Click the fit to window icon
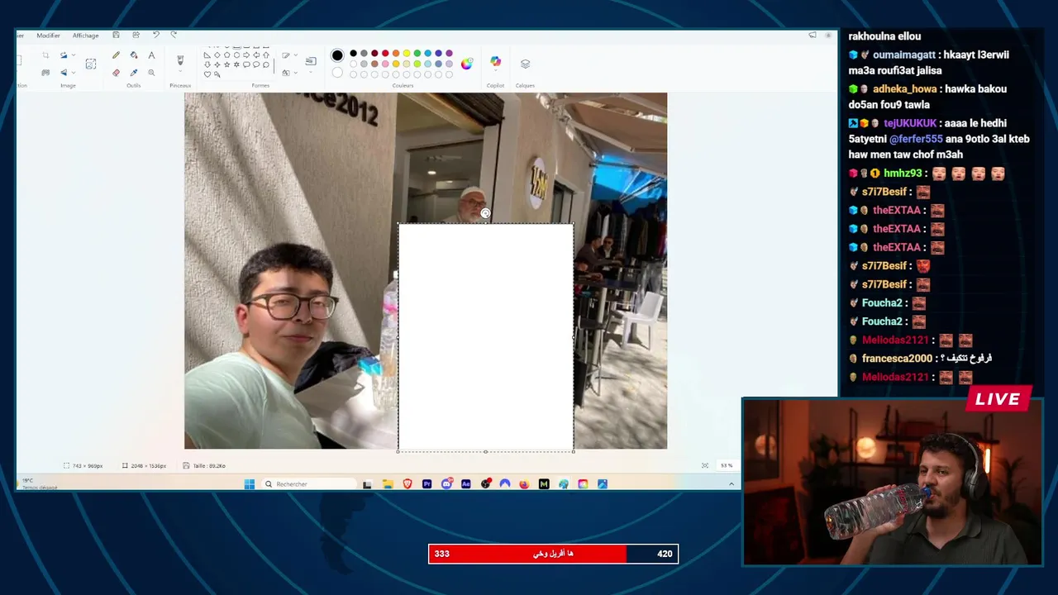The image size is (1058, 595). (x=705, y=465)
